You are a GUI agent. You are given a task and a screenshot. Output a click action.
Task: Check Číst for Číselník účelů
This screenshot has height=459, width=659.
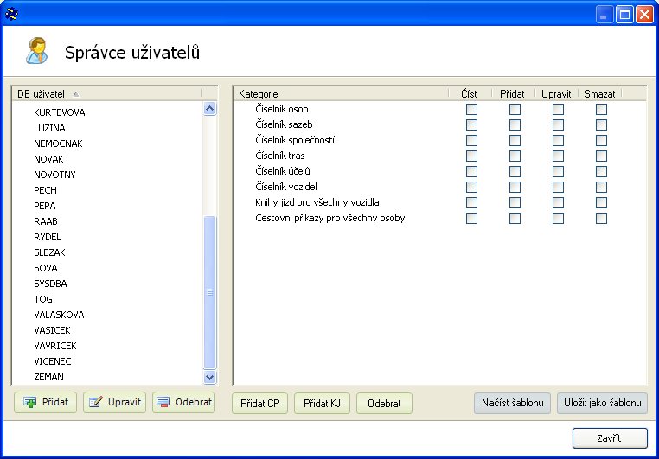pyautogui.click(x=471, y=171)
